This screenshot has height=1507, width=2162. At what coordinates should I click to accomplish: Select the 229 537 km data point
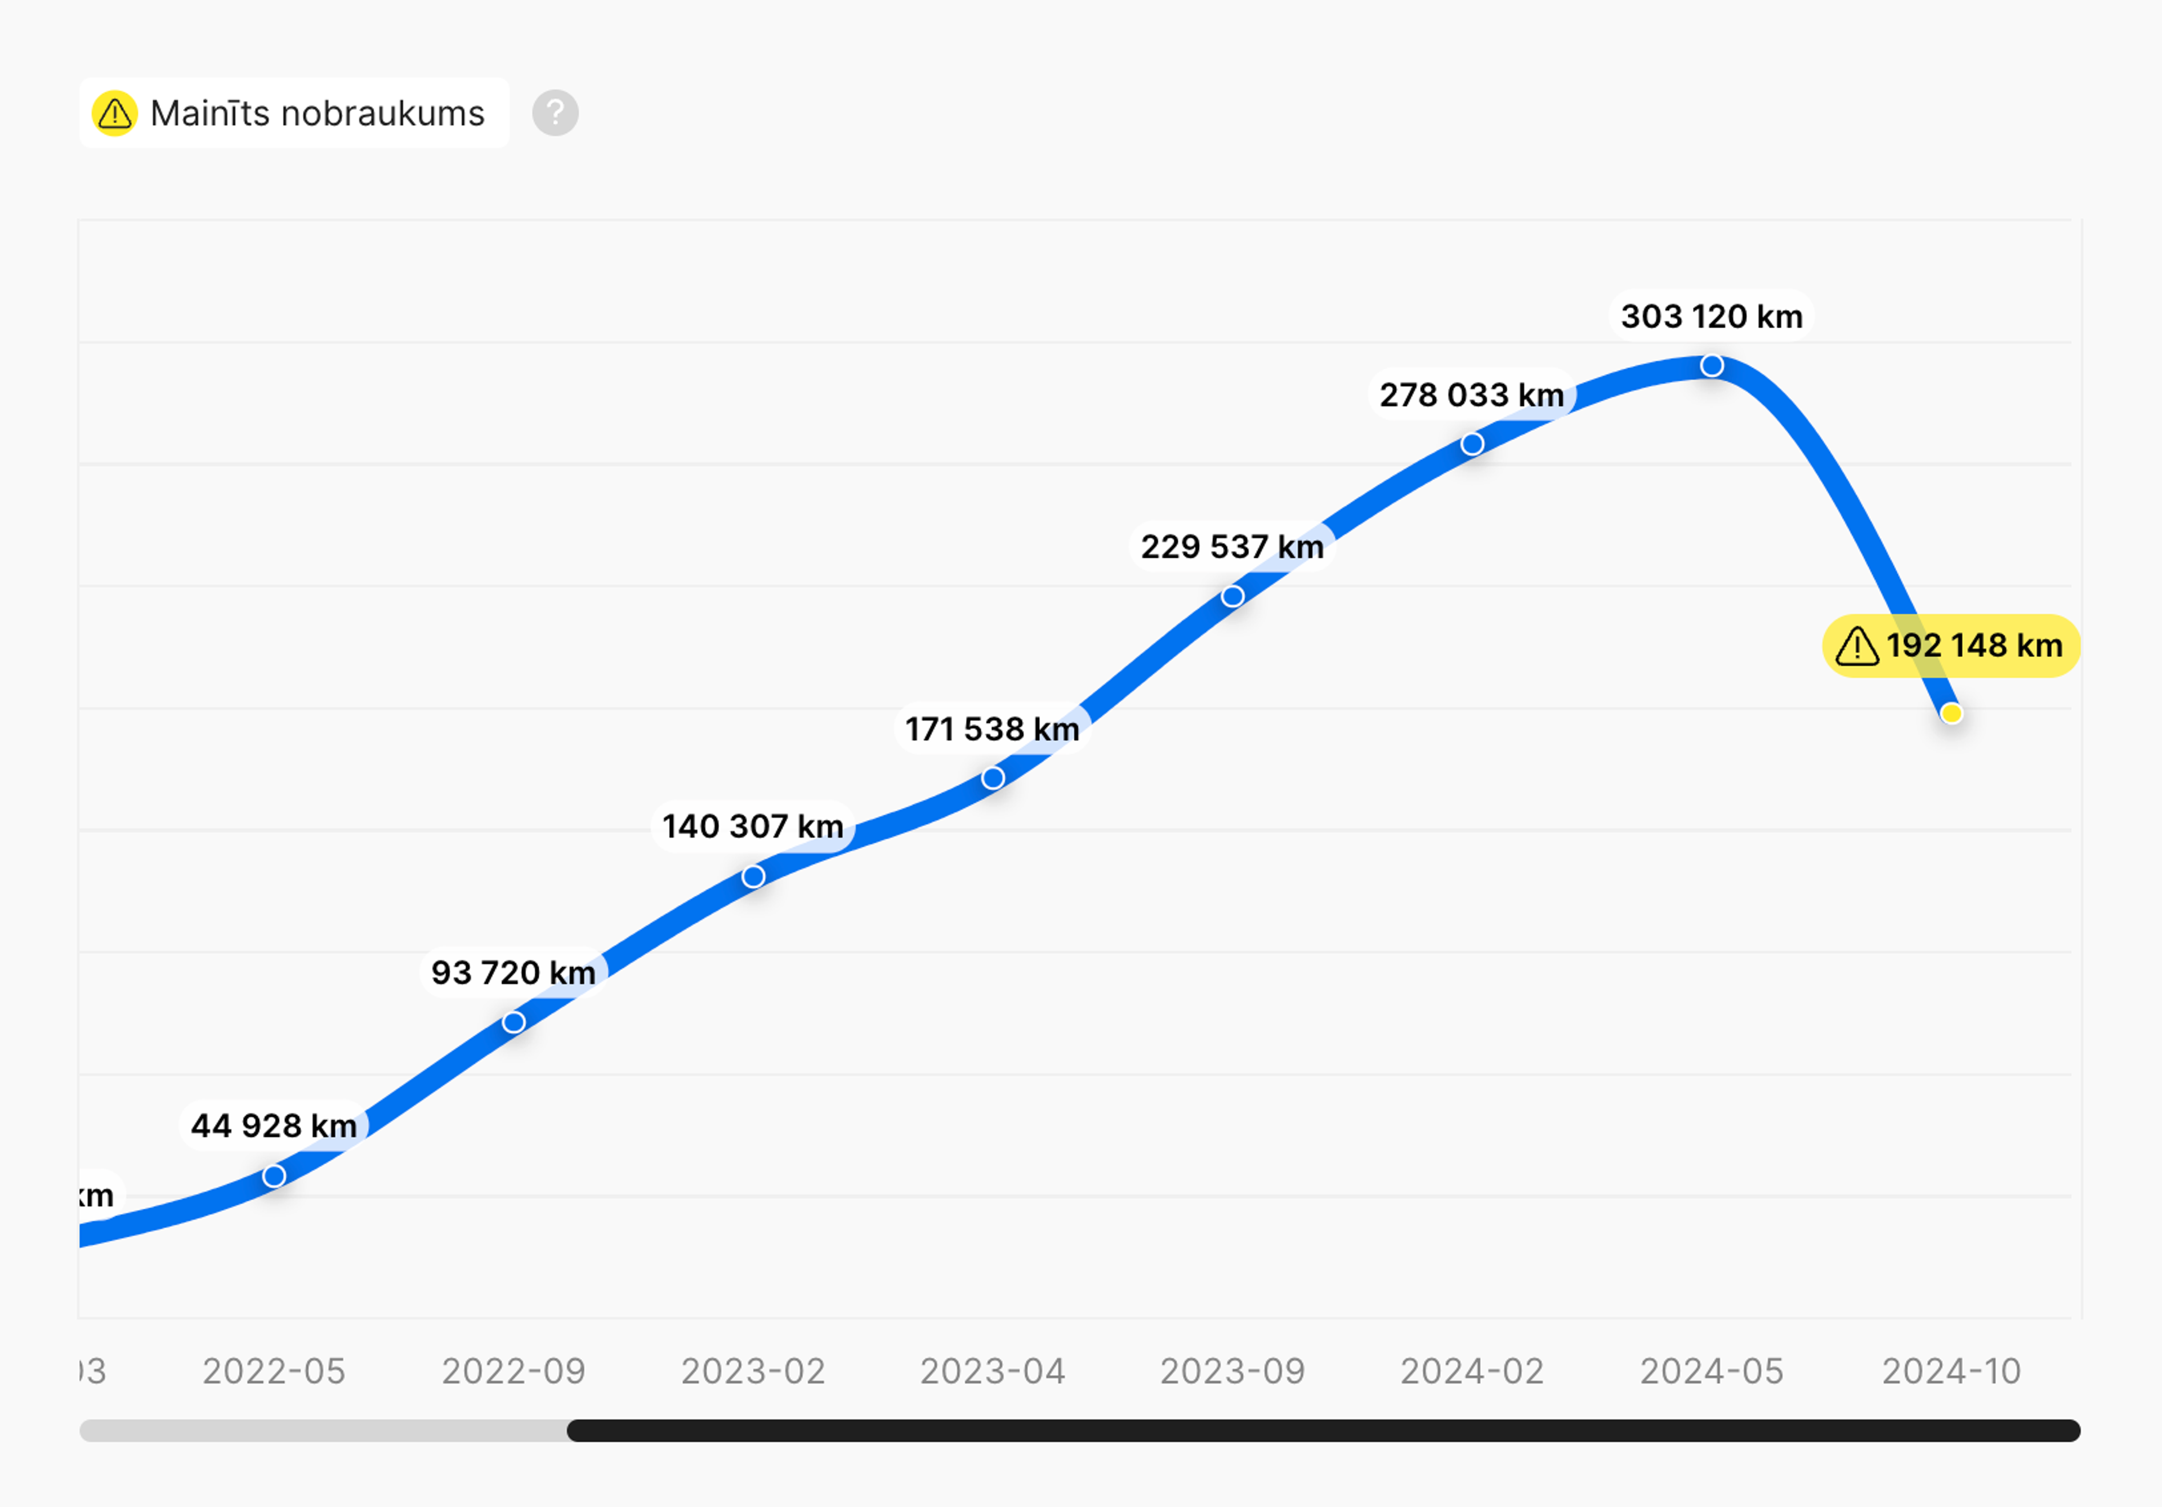click(x=1232, y=596)
